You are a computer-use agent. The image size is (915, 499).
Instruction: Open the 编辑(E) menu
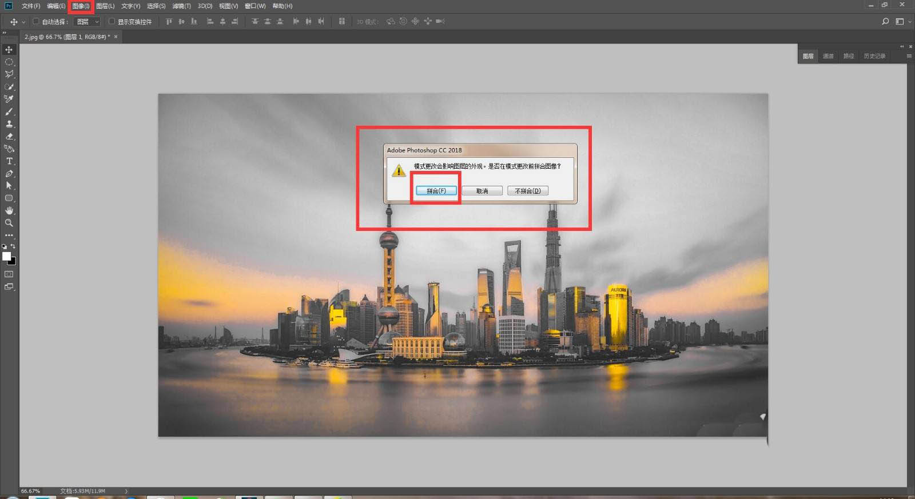click(56, 6)
